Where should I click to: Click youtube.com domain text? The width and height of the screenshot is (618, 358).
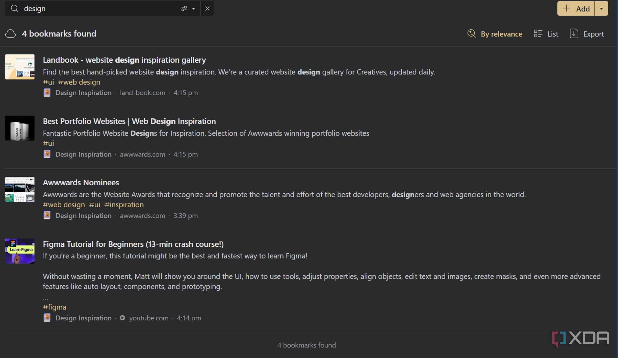coord(149,318)
